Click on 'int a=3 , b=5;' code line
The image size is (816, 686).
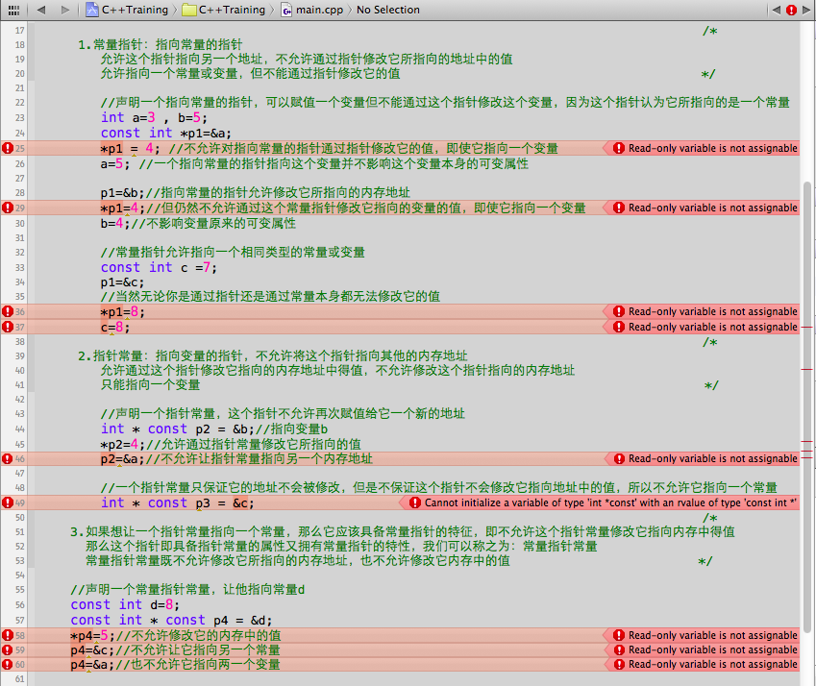154,117
